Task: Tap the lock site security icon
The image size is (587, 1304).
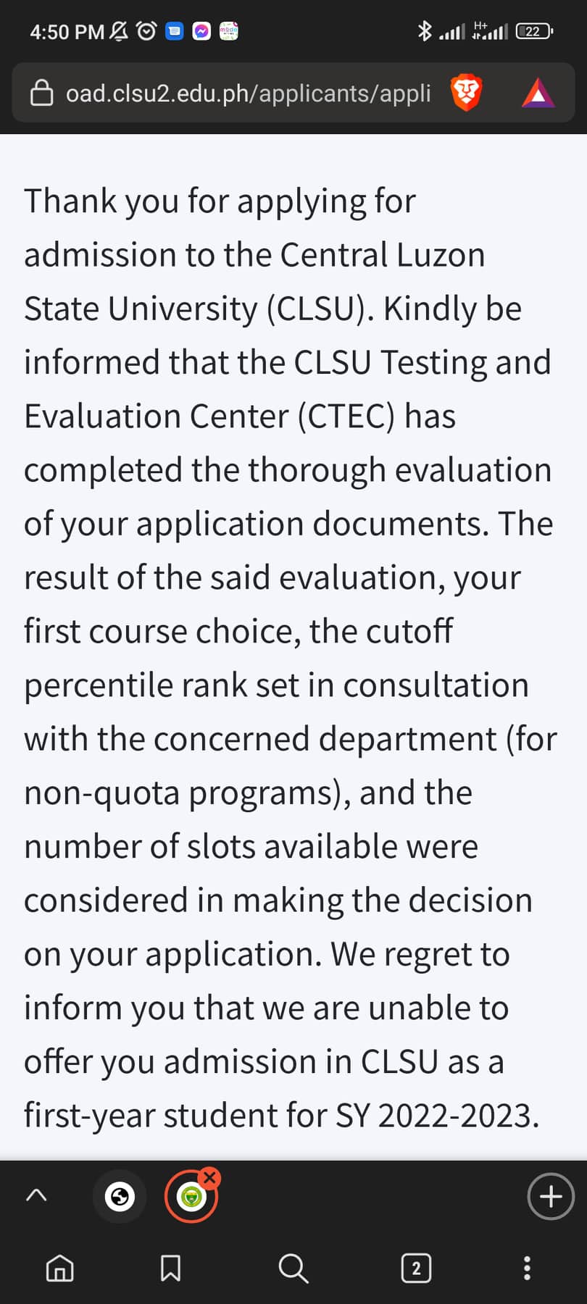Action: pyautogui.click(x=41, y=93)
